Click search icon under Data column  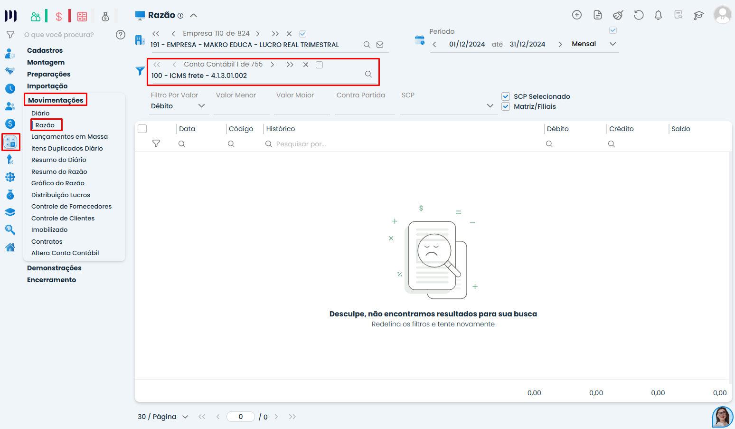(x=182, y=144)
